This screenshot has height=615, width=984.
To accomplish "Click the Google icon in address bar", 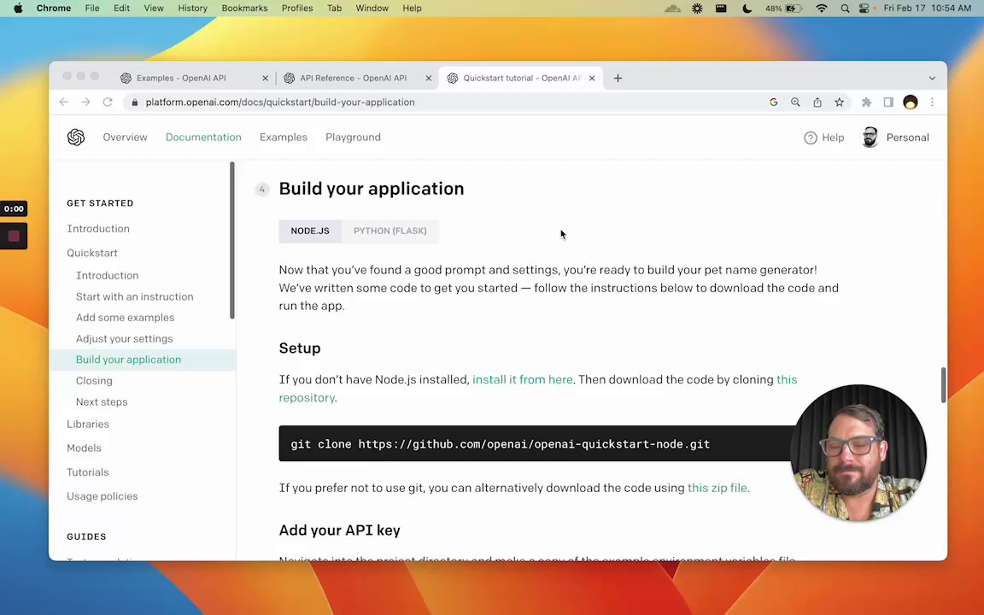I will coord(773,102).
